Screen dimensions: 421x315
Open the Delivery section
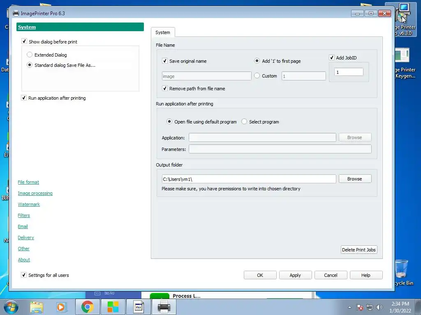tap(26, 237)
